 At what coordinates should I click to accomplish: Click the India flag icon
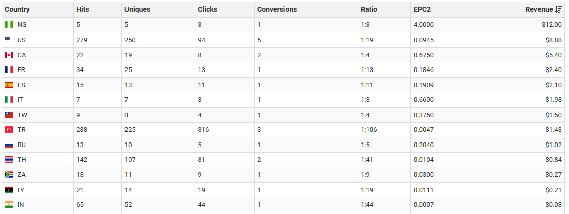9,204
